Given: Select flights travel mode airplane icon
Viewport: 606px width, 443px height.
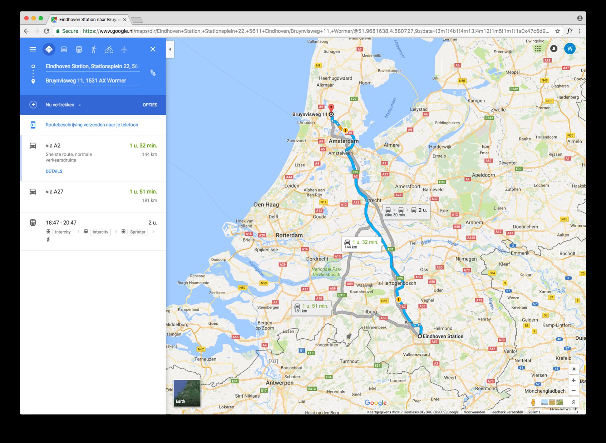Looking at the screenshot, I should click(124, 49).
